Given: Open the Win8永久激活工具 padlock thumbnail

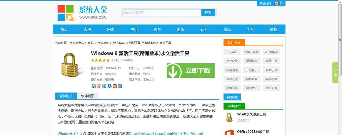Looking at the screenshot, I should pos(229,117).
